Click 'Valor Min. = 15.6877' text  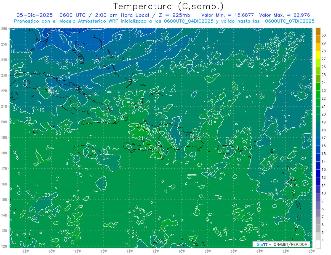point(228,15)
